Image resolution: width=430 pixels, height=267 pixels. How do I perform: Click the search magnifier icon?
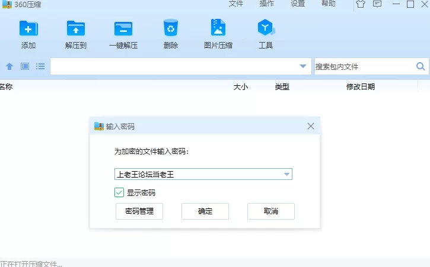(x=421, y=66)
